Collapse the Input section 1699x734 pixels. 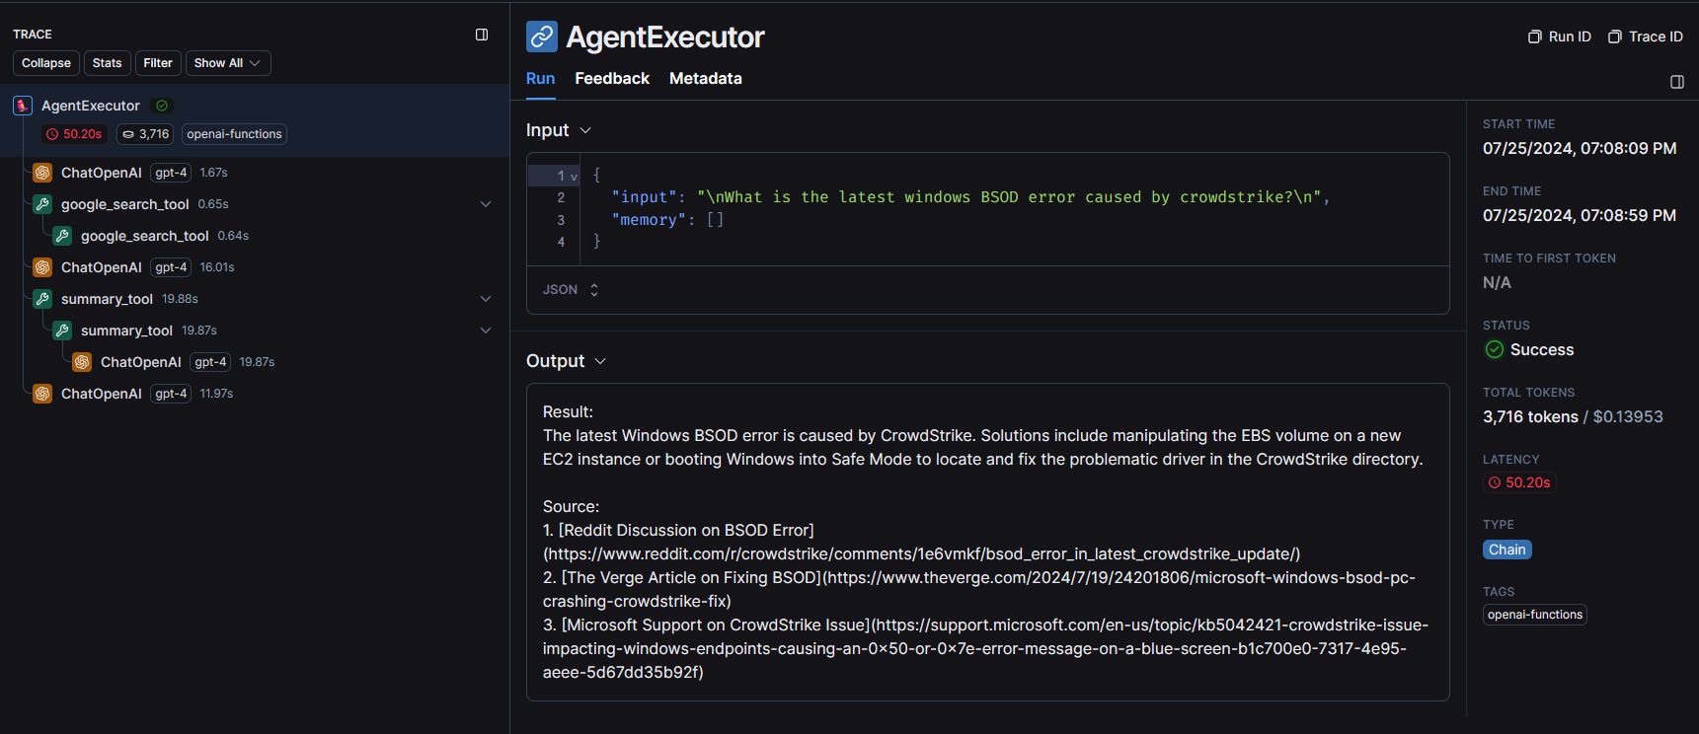[x=585, y=130]
